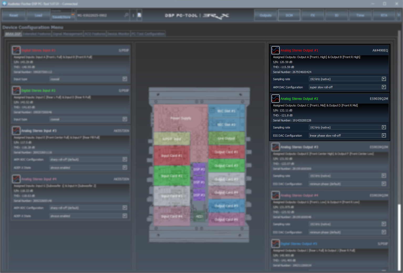
Task: Switch to the Signal Management tab
Action: (x=68, y=34)
